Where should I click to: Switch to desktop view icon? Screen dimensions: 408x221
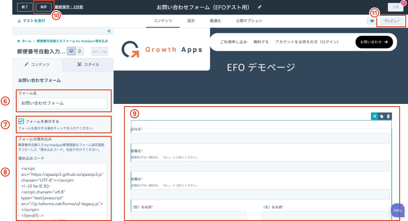coord(71,51)
